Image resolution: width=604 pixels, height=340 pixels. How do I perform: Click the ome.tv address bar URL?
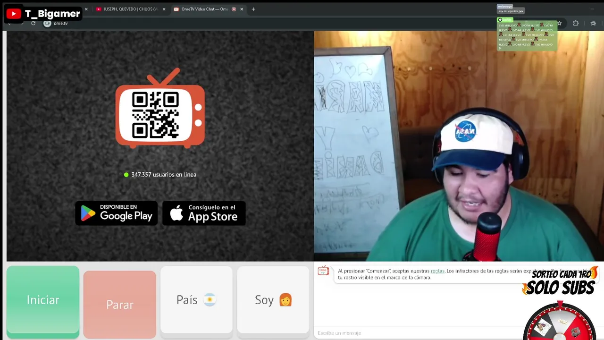click(x=61, y=23)
